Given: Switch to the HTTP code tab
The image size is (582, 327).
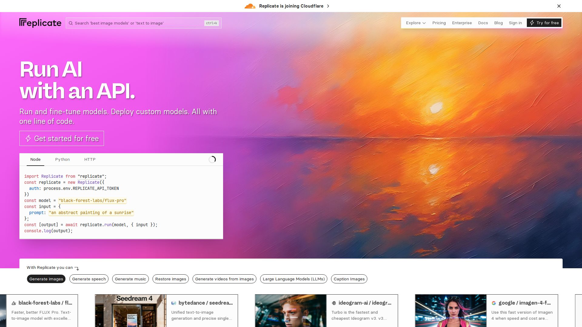Looking at the screenshot, I should click(x=90, y=160).
